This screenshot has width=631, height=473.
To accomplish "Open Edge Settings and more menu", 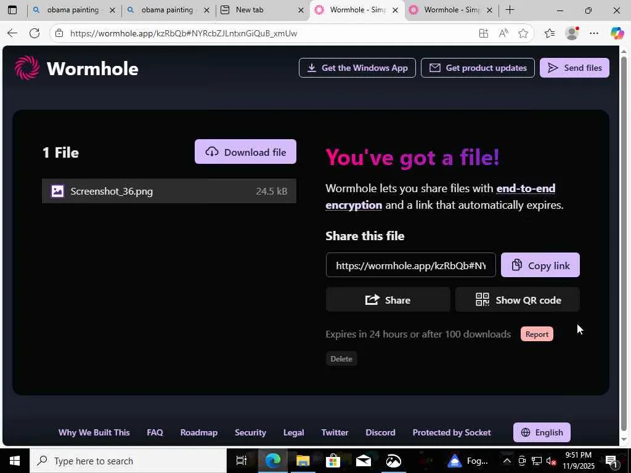I will 594,33.
